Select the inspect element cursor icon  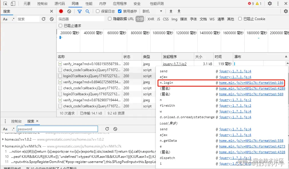click(5, 3)
